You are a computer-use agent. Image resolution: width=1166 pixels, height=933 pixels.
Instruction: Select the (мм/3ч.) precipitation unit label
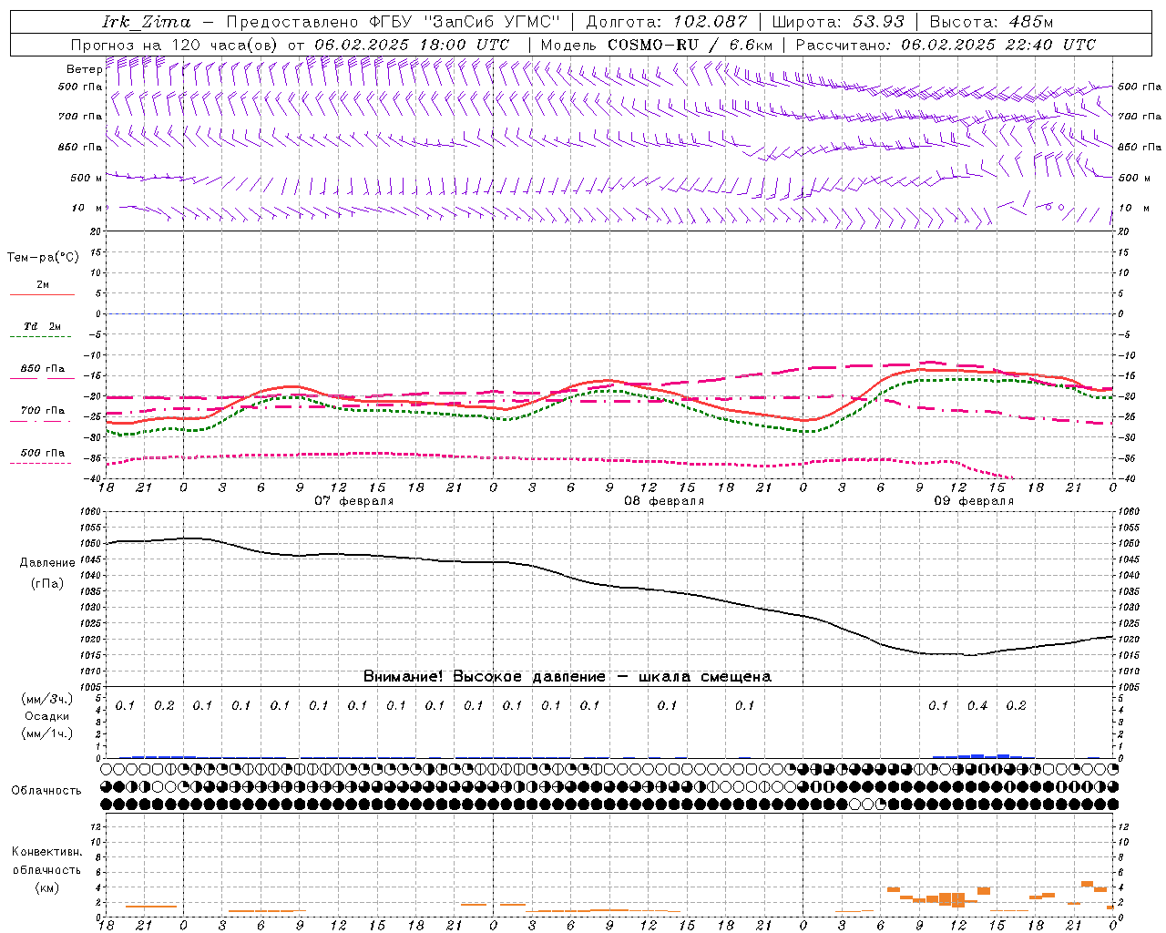pyautogui.click(x=47, y=699)
